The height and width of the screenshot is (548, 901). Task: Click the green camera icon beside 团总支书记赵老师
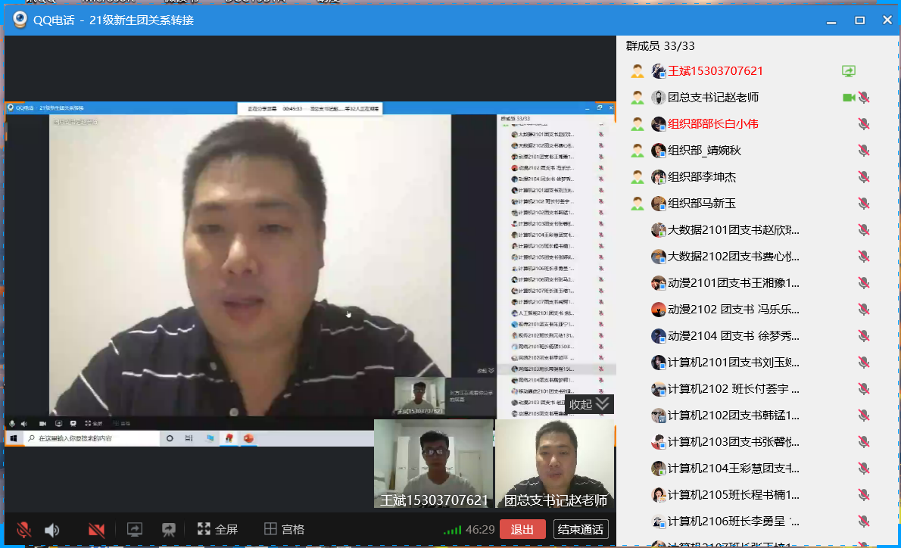click(x=849, y=98)
